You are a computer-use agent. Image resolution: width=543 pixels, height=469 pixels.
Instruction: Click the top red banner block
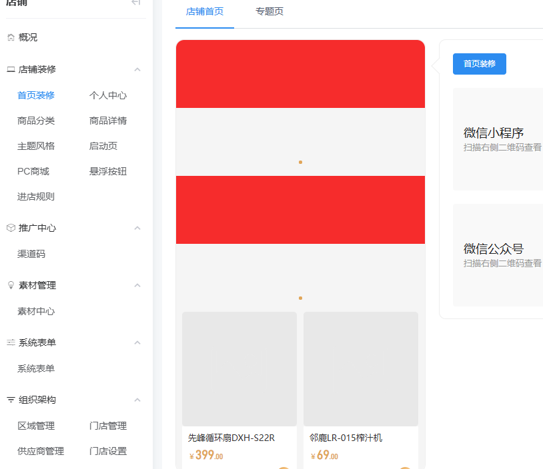coord(300,74)
